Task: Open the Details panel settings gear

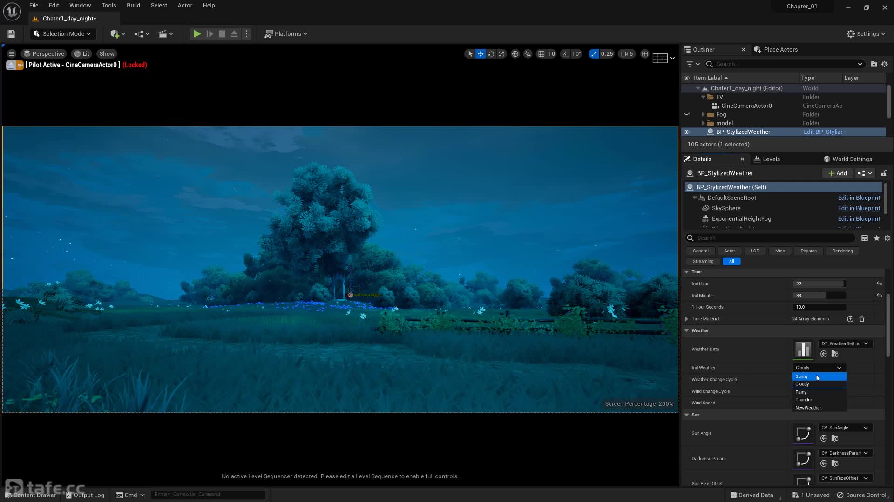Action: (x=887, y=238)
